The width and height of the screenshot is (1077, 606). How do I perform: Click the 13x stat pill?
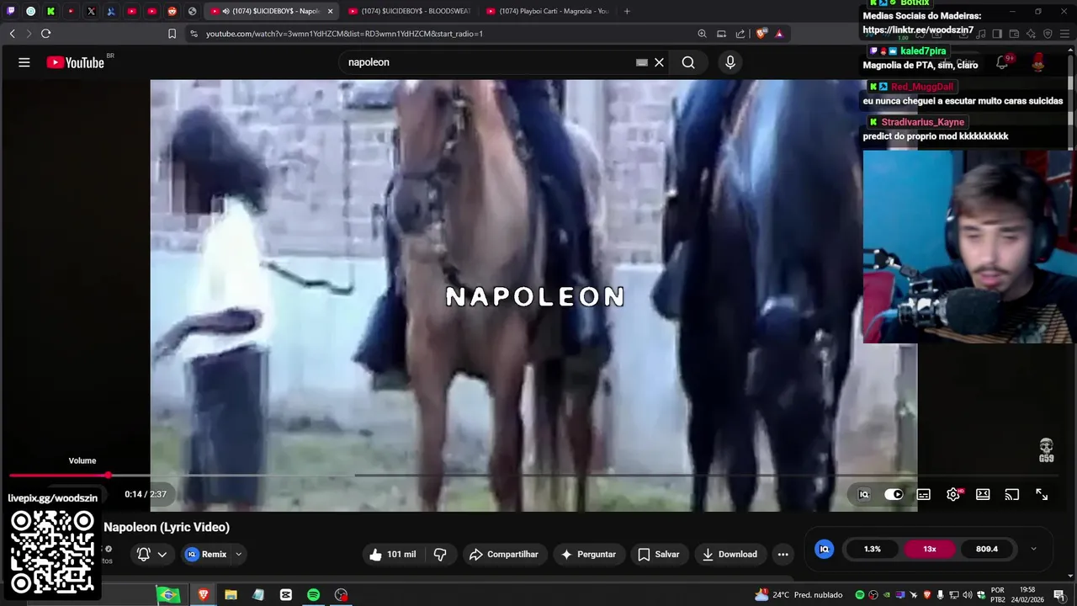pyautogui.click(x=930, y=549)
